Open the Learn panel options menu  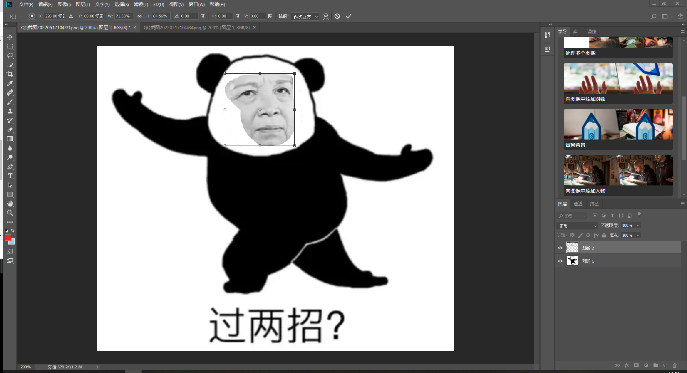pyautogui.click(x=682, y=31)
